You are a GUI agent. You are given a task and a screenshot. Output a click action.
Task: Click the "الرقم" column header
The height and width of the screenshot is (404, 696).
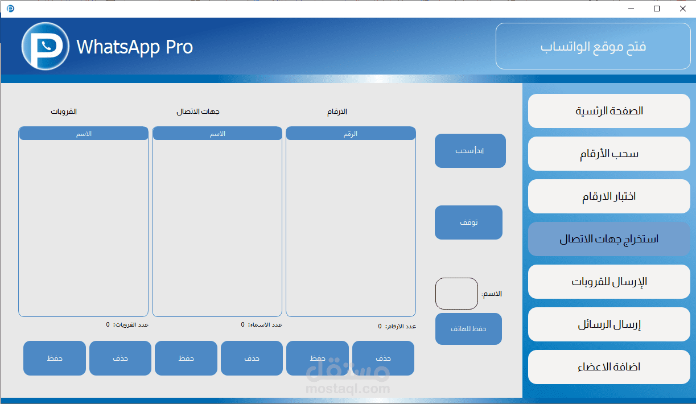351,134
